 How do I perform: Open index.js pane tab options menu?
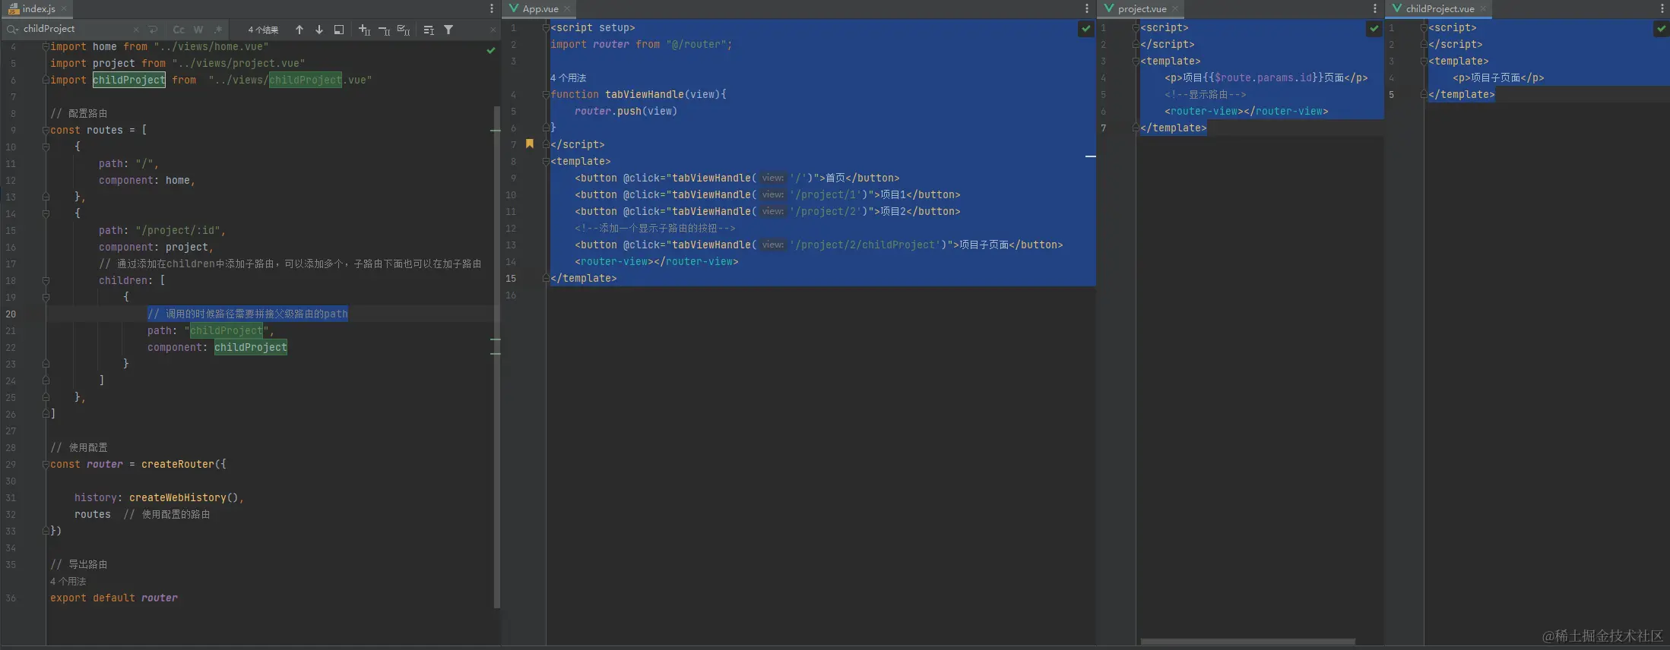tap(492, 8)
